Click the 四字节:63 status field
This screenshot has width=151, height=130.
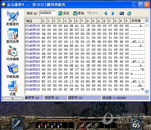85,98
